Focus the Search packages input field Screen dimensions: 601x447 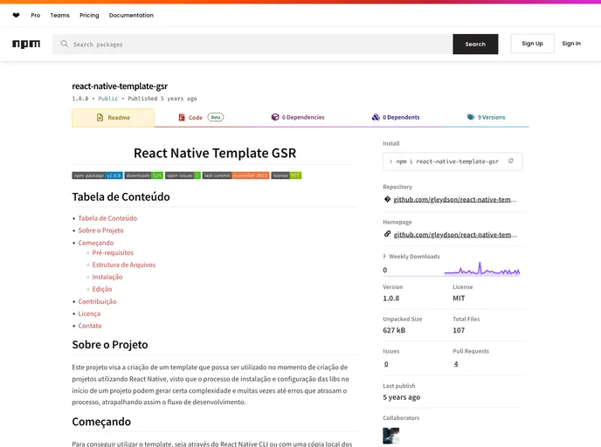pos(252,44)
